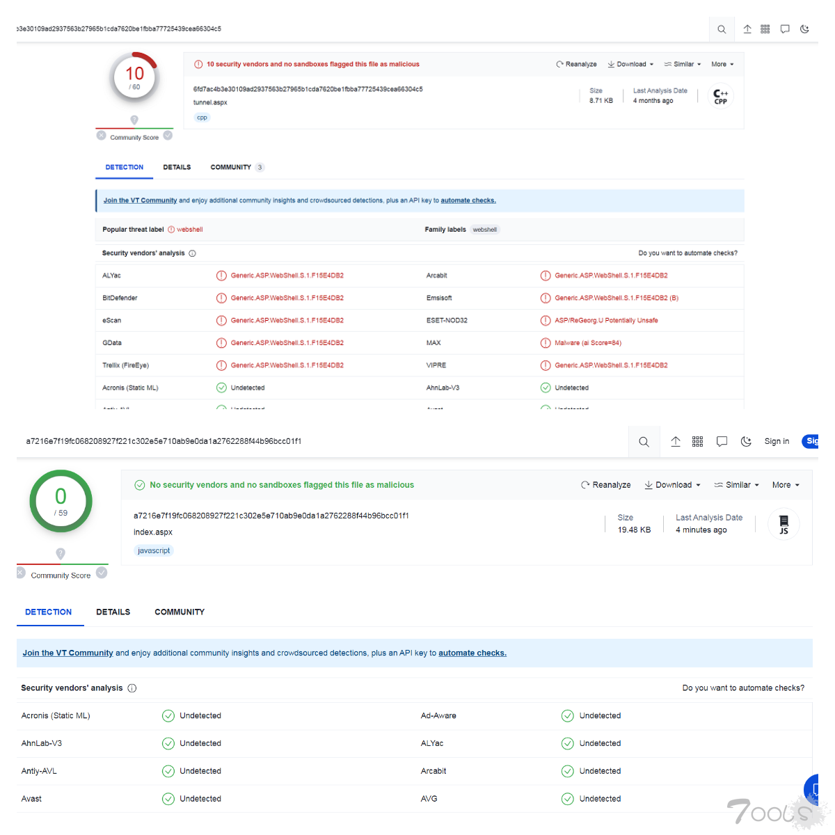Click Ad-Aware Undetected check icon
The width and height of the screenshot is (835, 835).
point(568,716)
